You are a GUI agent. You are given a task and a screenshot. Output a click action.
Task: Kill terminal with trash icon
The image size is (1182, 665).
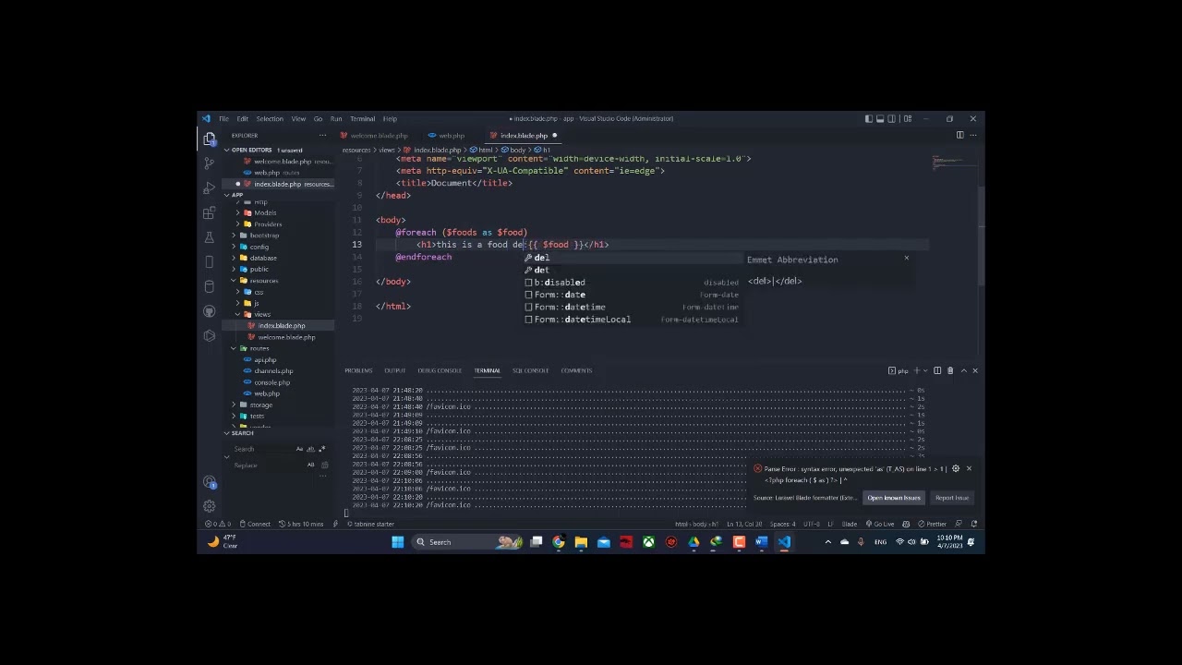(x=949, y=370)
